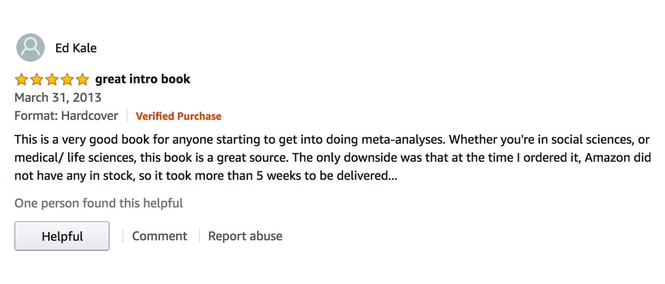Click the second rating star

point(37,80)
